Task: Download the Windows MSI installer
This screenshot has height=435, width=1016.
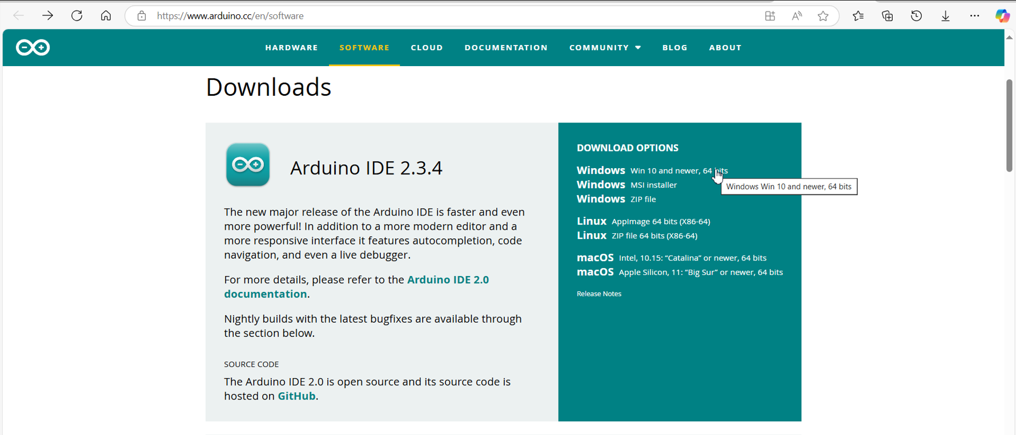Action: click(x=627, y=185)
